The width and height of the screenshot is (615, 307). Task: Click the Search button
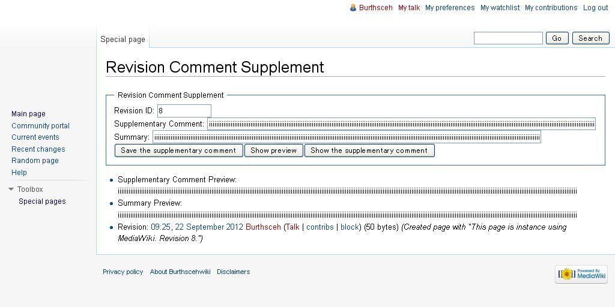coord(591,38)
